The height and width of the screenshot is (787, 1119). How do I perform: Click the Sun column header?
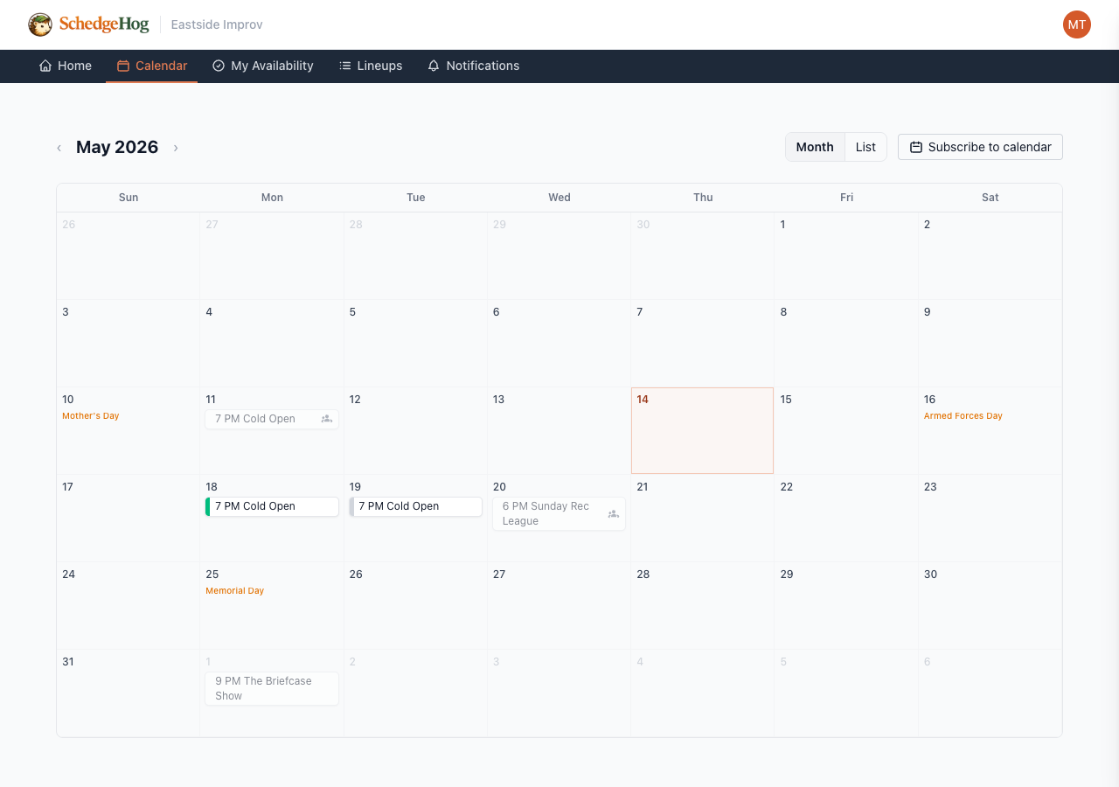point(129,198)
